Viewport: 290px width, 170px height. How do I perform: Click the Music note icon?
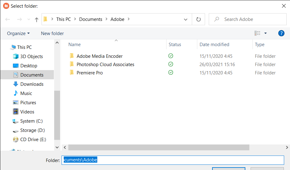pyautogui.click(x=16, y=93)
